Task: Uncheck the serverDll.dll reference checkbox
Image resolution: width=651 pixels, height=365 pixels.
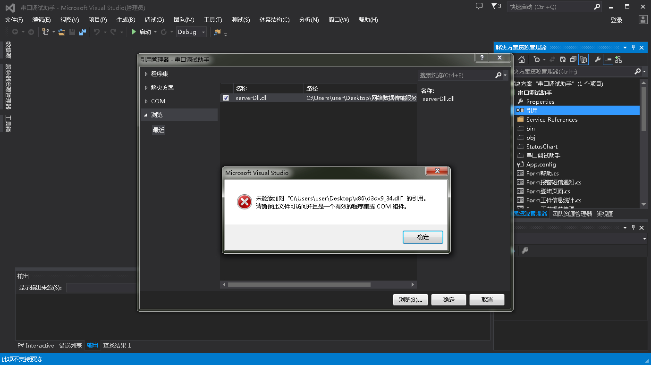Action: click(x=226, y=98)
